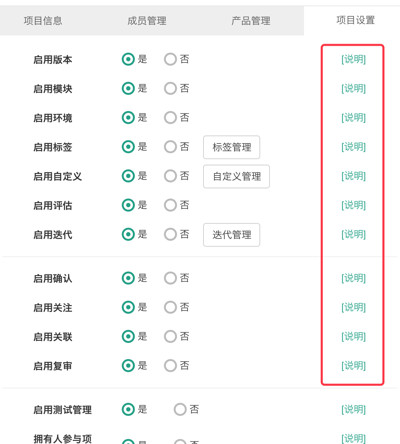The height and width of the screenshot is (444, 400).
Task: Open the 成员管理 tab
Action: click(x=147, y=21)
